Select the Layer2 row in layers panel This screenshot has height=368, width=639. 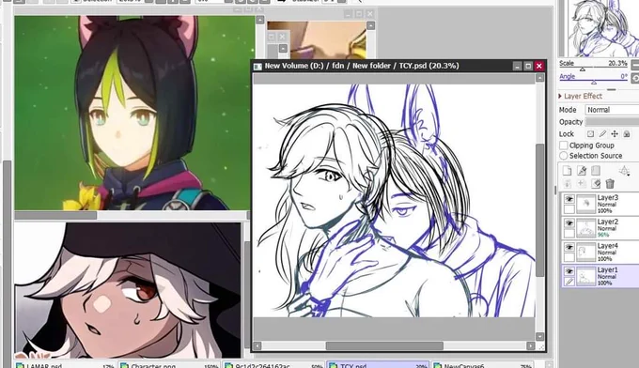(x=600, y=228)
